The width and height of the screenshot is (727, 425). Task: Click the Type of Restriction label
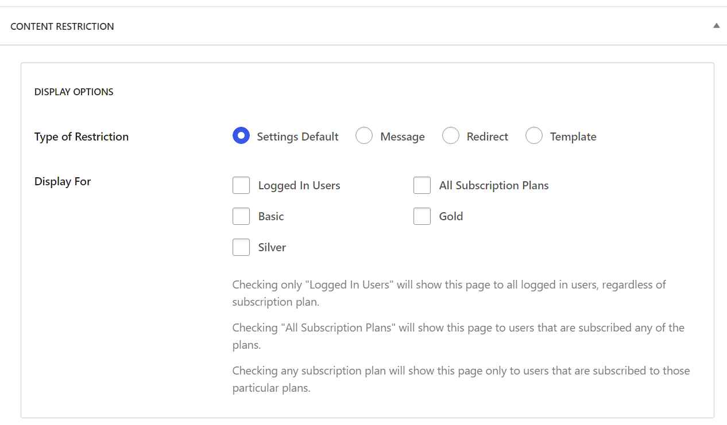(x=82, y=137)
